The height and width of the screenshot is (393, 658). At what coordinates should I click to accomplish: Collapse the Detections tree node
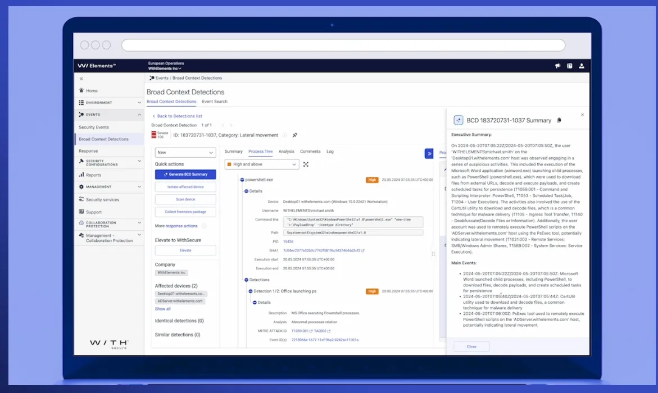[x=246, y=280]
